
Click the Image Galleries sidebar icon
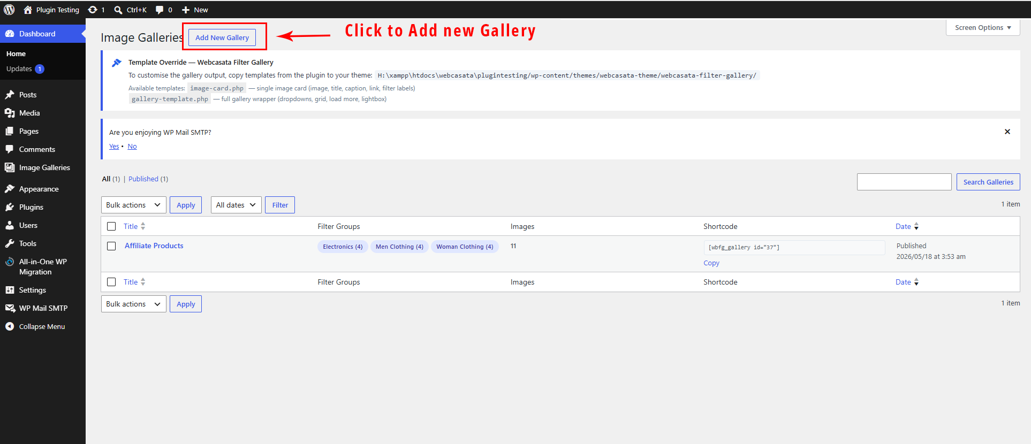(x=10, y=167)
